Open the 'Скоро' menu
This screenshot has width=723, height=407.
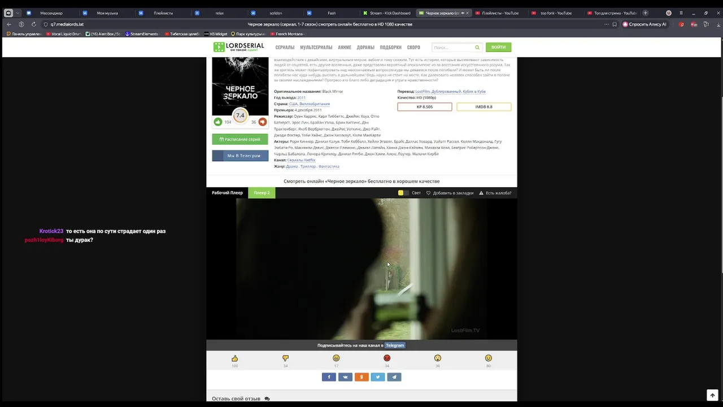click(x=413, y=47)
